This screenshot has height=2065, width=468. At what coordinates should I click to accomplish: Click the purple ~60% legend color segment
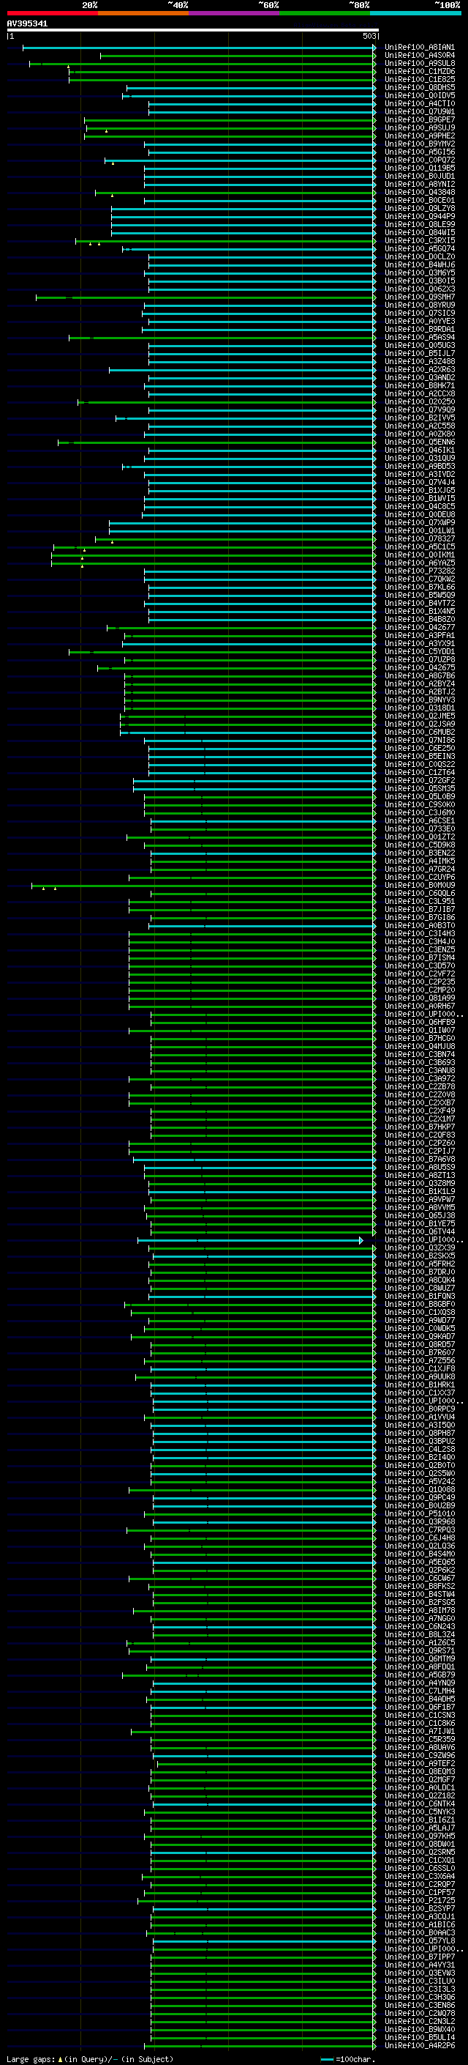235,14
